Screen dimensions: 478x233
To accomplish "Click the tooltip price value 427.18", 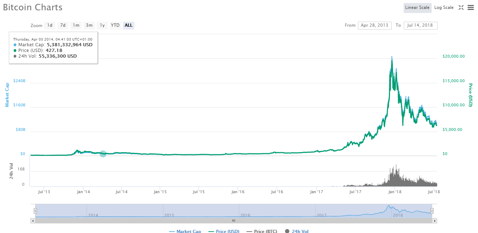I will tap(54, 51).
